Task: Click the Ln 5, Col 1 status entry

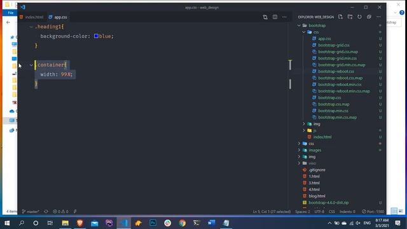Action: [272, 212]
